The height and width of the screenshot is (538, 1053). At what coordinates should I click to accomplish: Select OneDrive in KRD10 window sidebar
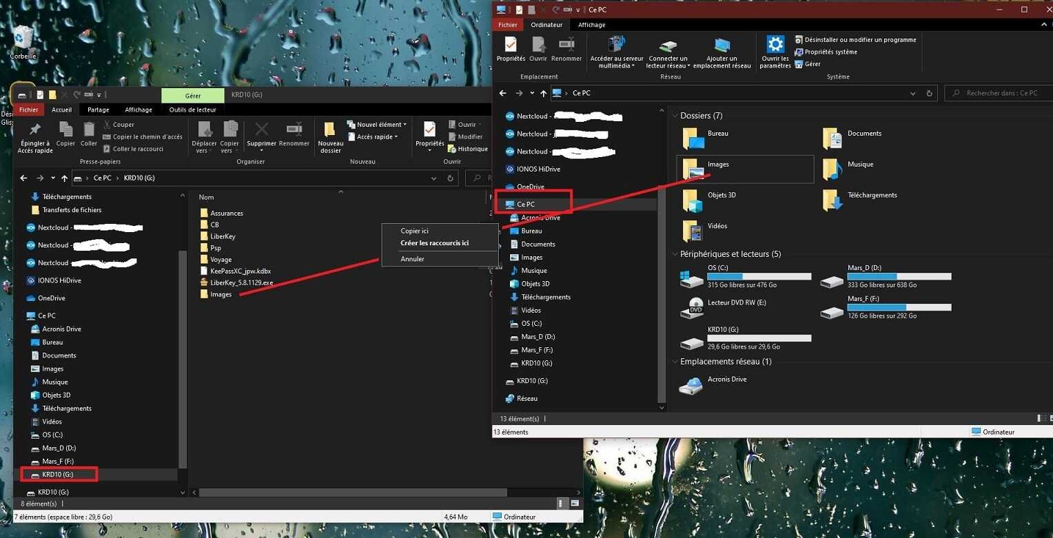click(x=45, y=298)
